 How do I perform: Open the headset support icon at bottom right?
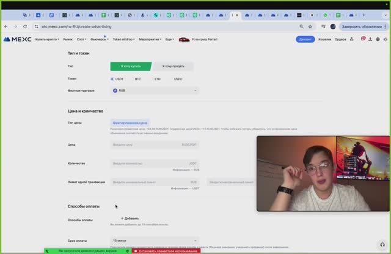tap(382, 245)
